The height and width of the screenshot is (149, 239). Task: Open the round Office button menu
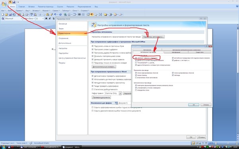[4, 4]
